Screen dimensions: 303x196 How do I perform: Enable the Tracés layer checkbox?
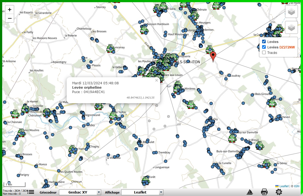click(264, 53)
